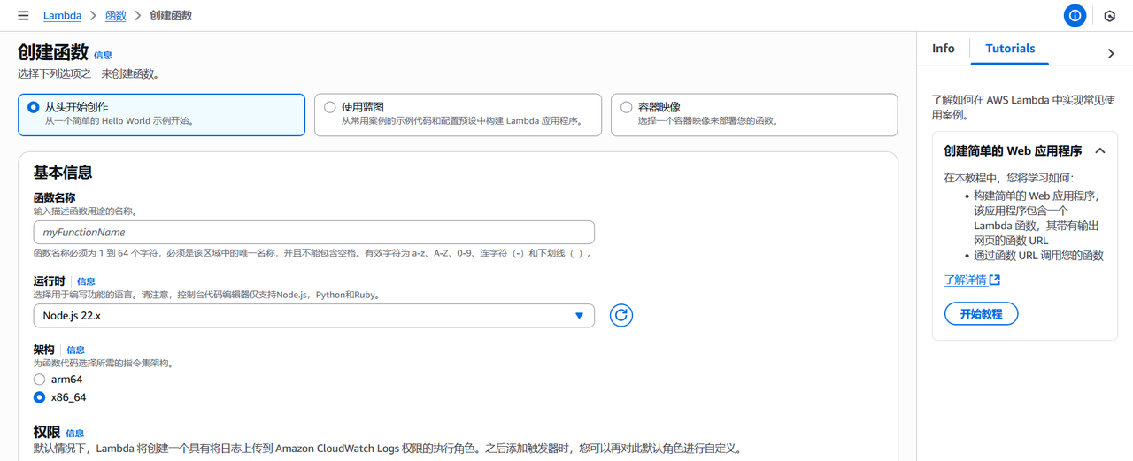Switch to the Info tab
Image resolution: width=1133 pixels, height=461 pixels.
coord(944,49)
